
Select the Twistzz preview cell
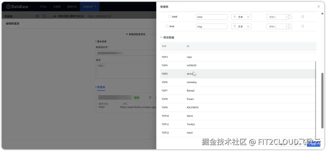tap(191, 124)
